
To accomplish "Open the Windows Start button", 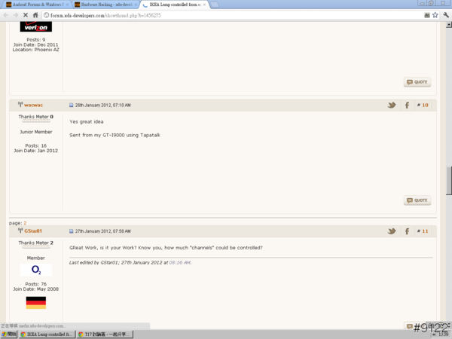I will (9, 334).
